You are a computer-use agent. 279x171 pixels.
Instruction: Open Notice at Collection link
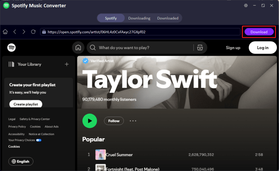42,134
